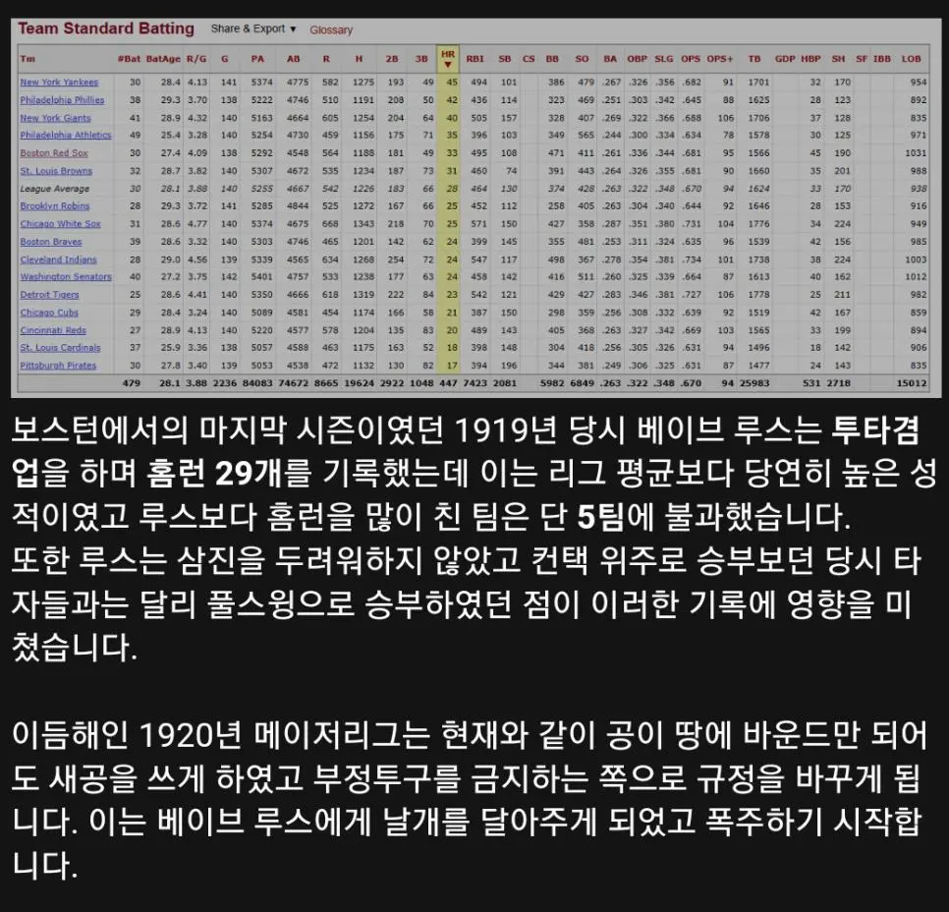
Task: Open the Brooklyn Robins team link
Action: 54,206
